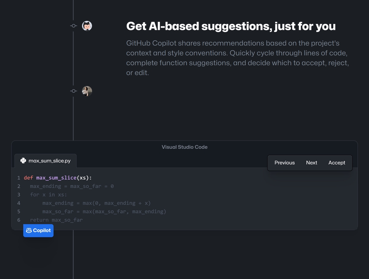Click the Copilot icon in the blue badge

pos(29,230)
